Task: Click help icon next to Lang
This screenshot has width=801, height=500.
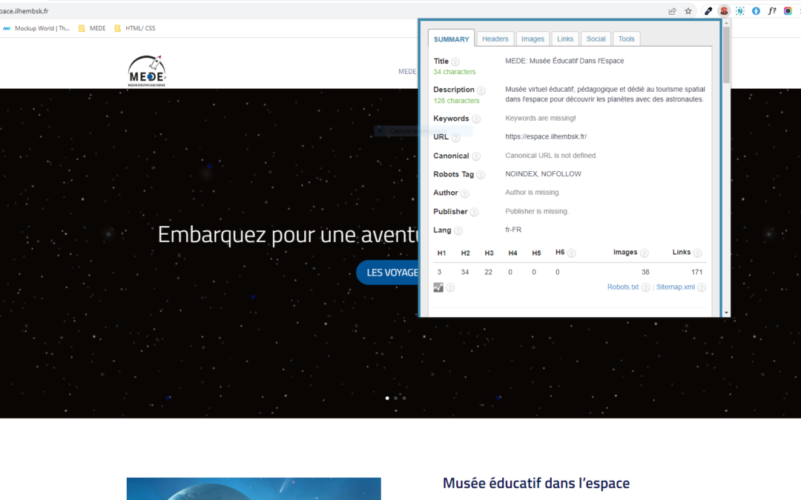Action: tap(458, 230)
